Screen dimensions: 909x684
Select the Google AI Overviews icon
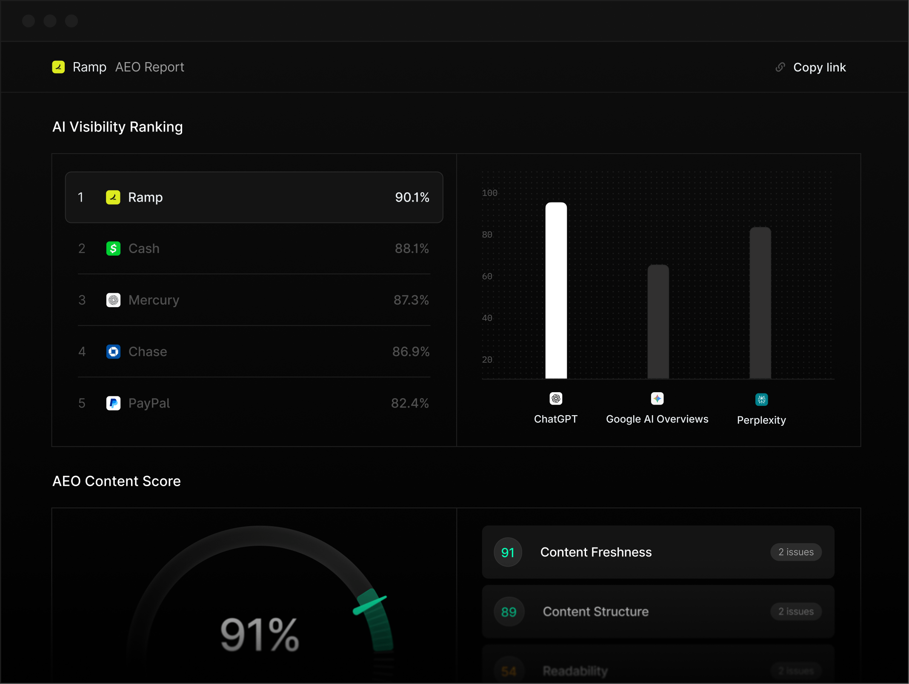(657, 399)
